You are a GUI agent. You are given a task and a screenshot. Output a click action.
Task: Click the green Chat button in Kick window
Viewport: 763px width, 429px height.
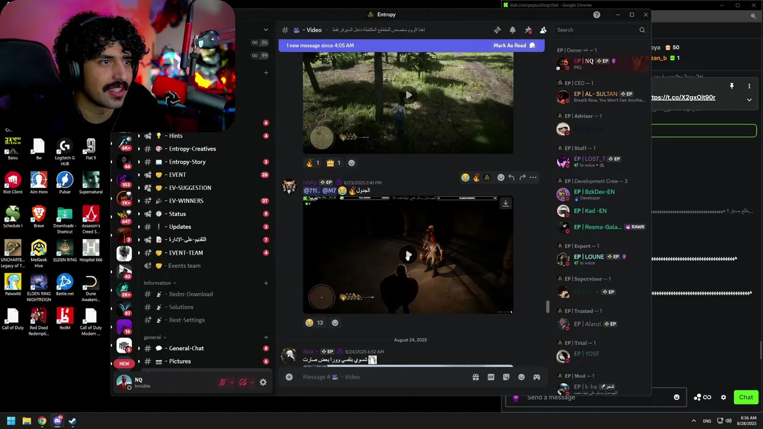click(x=746, y=397)
